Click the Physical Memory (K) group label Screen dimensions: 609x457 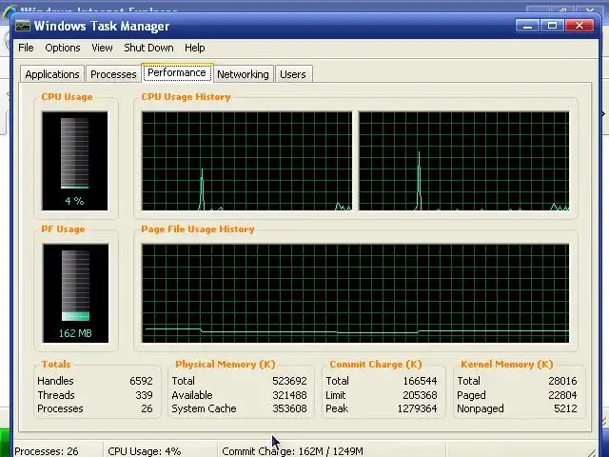click(x=226, y=364)
